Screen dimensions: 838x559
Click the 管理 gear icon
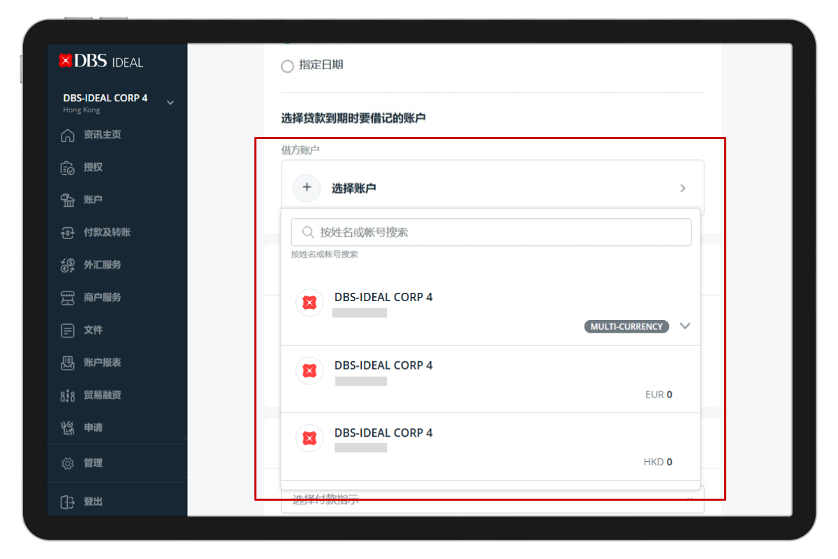[x=68, y=463]
